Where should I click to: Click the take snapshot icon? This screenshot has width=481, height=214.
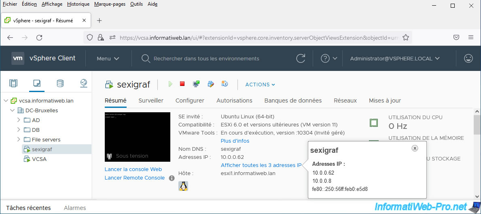coord(225,84)
